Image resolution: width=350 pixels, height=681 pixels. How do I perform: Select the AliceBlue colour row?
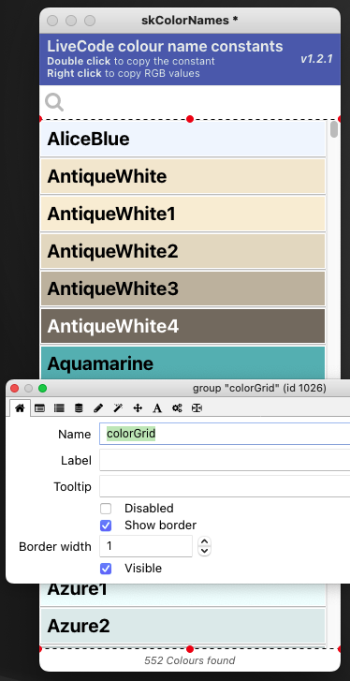(x=182, y=139)
